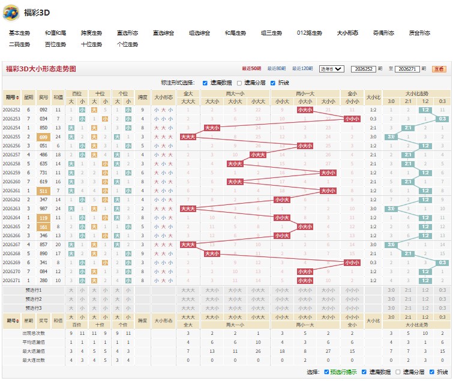This screenshot has width=453, height=381.
Task: Click 小大大 marker in period 2026257 row
Action: coord(258,155)
